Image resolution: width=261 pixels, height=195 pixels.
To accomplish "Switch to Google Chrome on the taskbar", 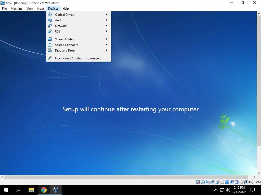I will (44, 190).
